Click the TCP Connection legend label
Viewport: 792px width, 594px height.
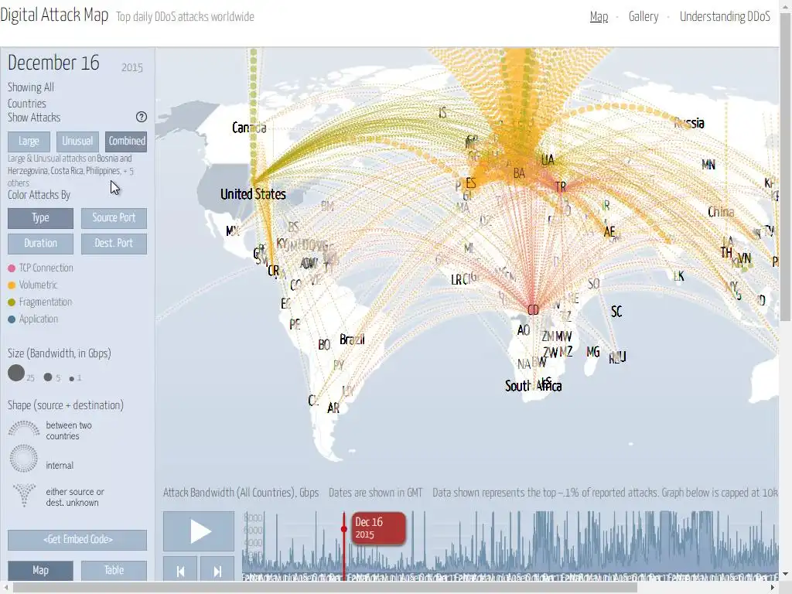point(46,268)
